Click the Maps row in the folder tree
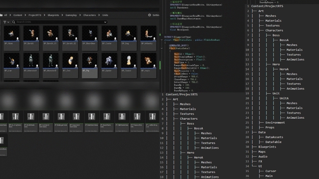Image resolution: width=319 pixels, height=179 pixels. tap(262, 152)
